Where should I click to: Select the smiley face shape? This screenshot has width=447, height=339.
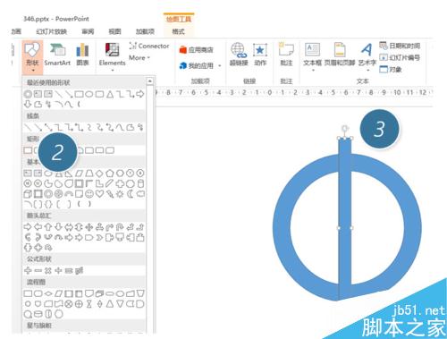89,194
